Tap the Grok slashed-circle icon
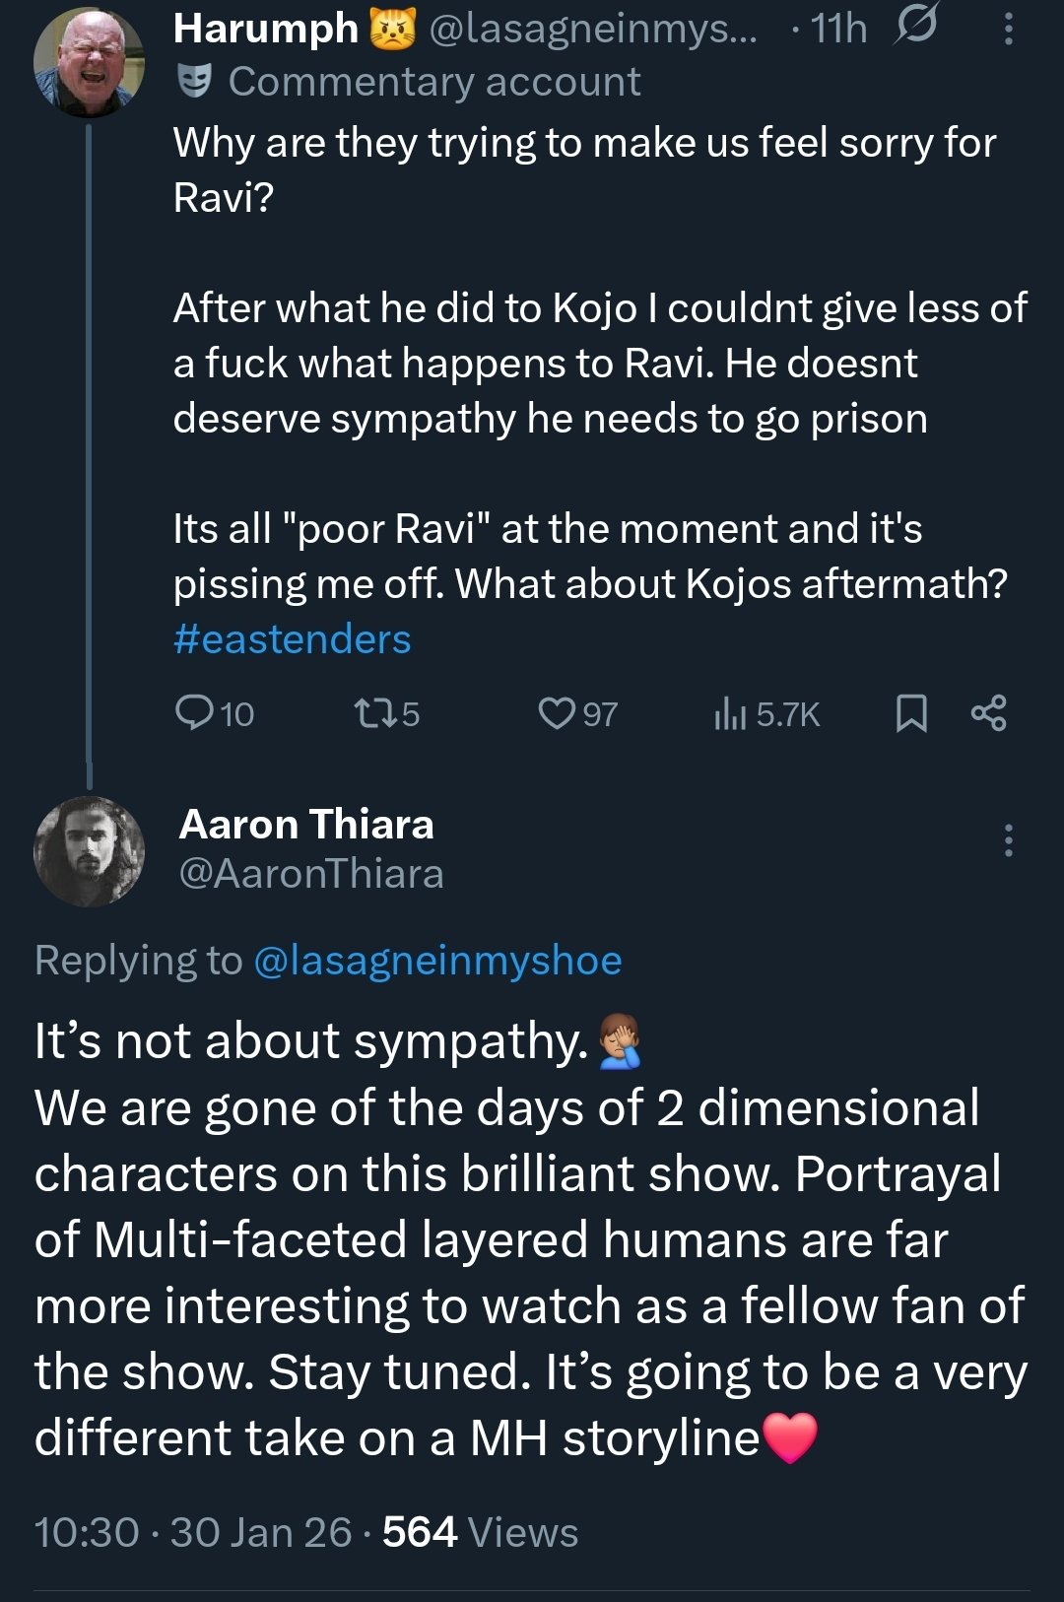Viewport: 1064px width, 1602px height. tap(915, 26)
